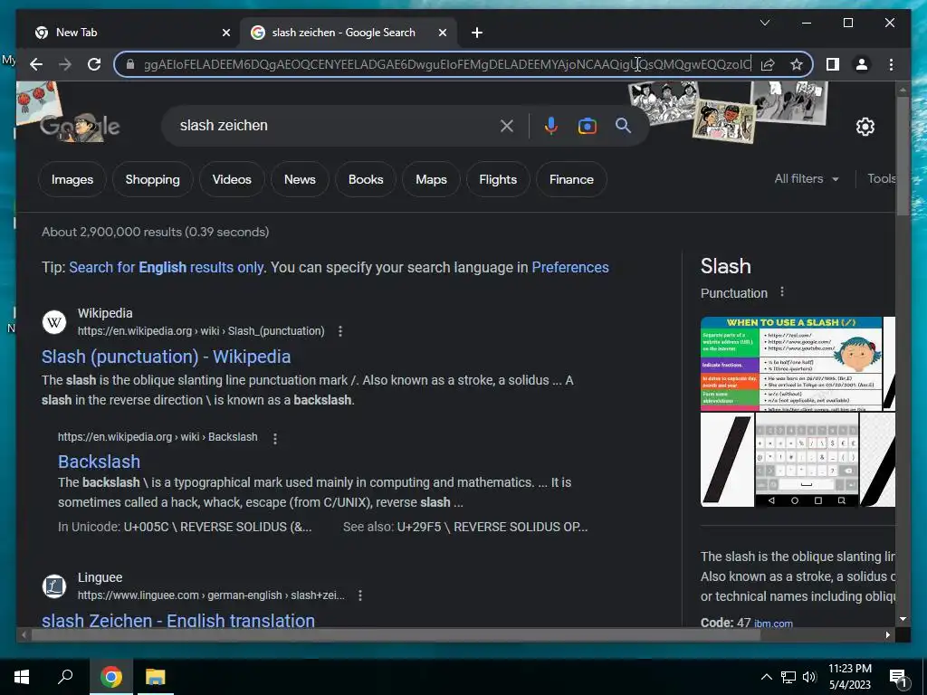The image size is (927, 695).
Task: Open When to Use a Slash image
Action: (x=790, y=364)
